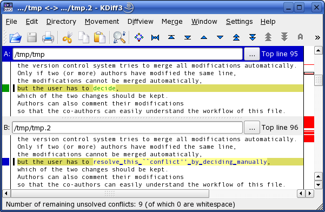Click the B file path field /tmp/tmp.2
This screenshot has width=325, height=212.
pyautogui.click(x=127, y=128)
